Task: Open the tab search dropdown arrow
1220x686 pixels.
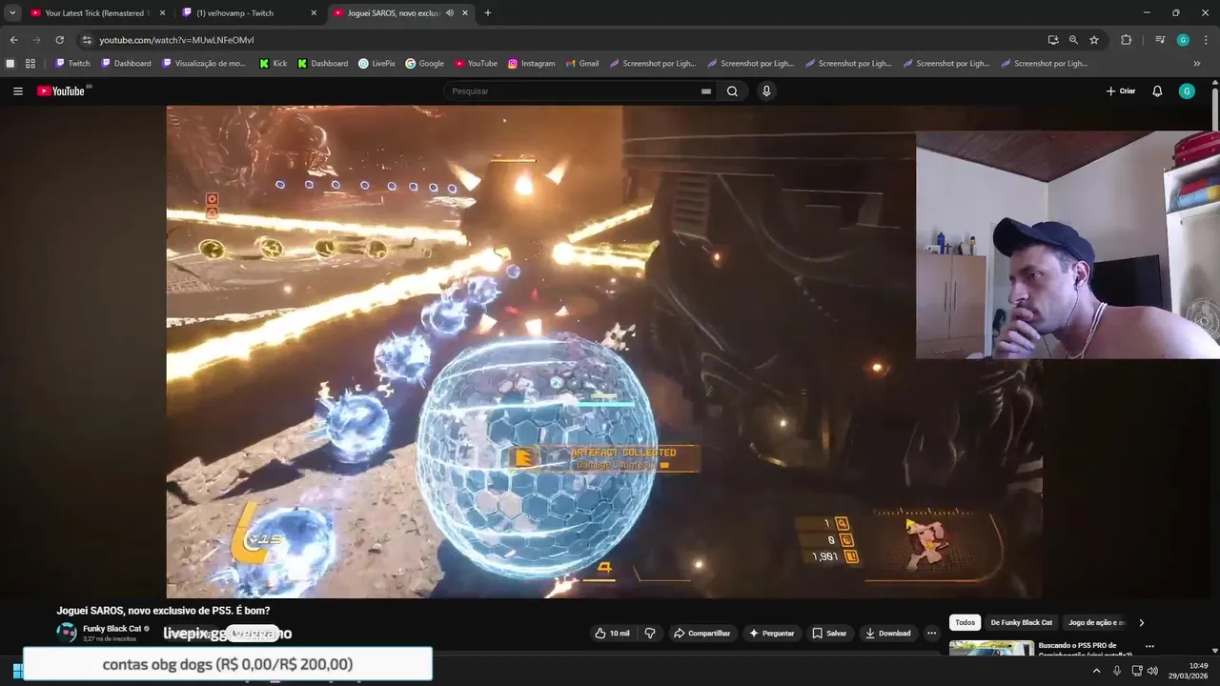Action: (x=12, y=13)
